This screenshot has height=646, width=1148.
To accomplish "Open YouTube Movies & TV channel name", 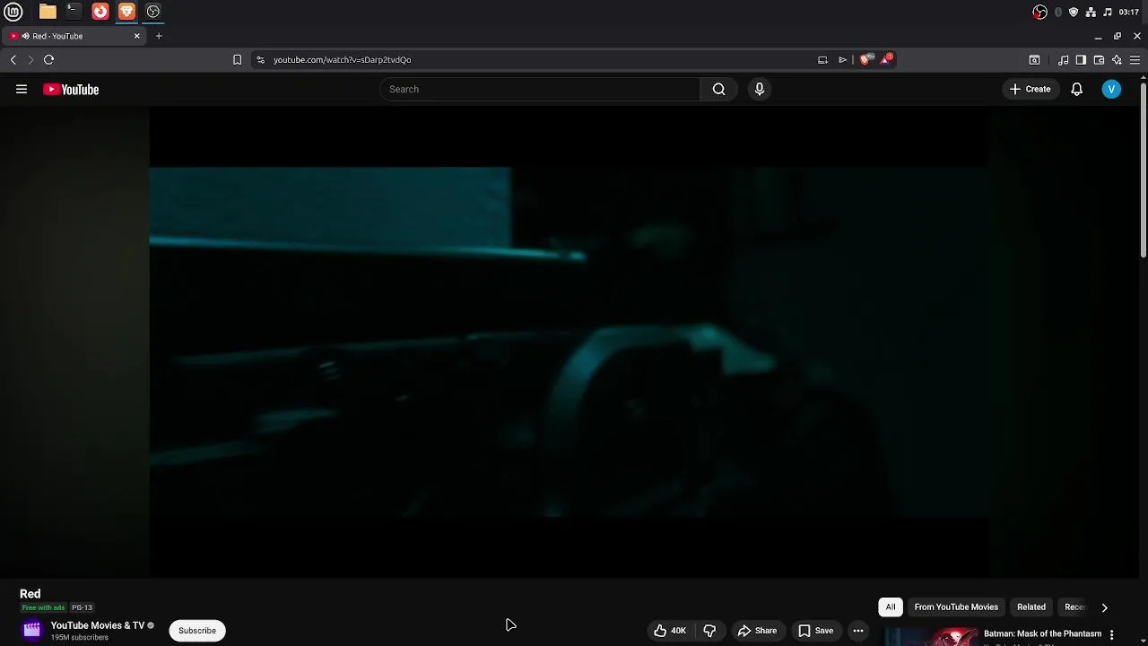I will point(98,625).
